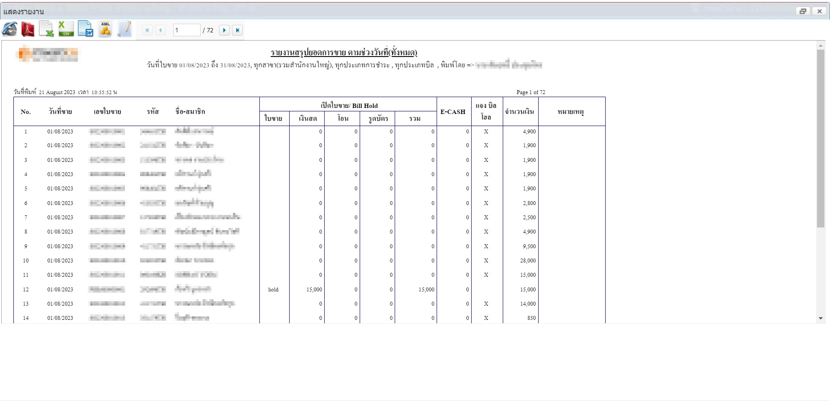This screenshot has width=830, height=401.
Task: Go to the previous report page
Action: coord(160,30)
